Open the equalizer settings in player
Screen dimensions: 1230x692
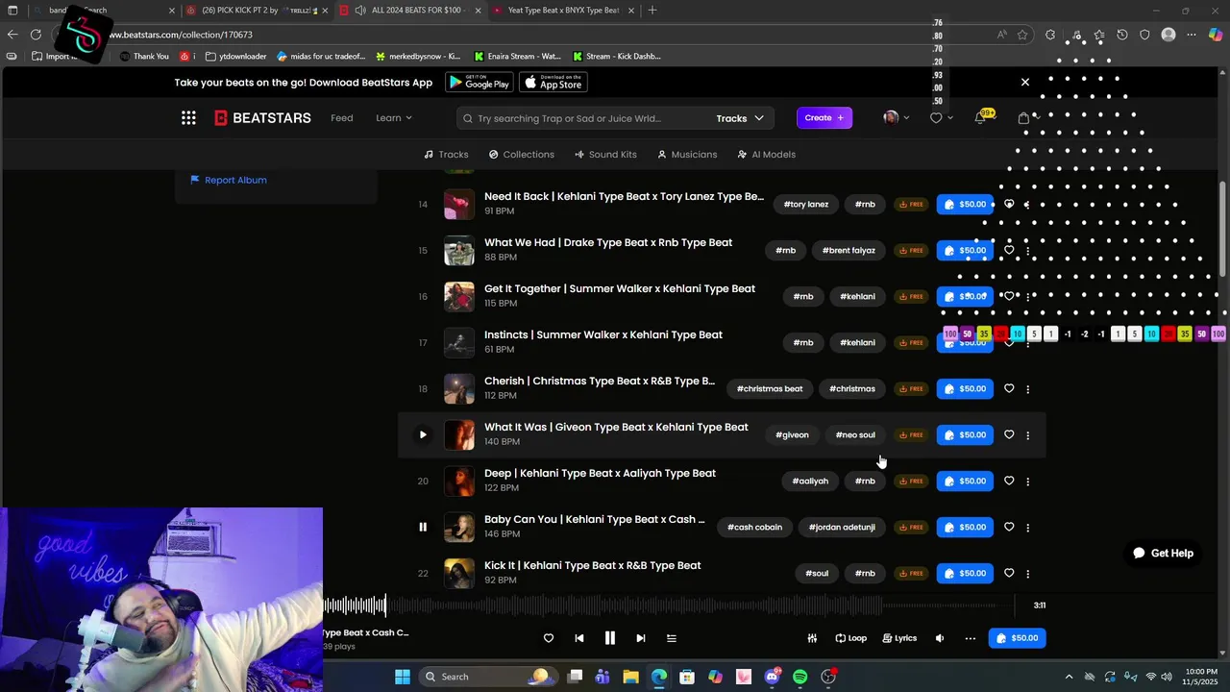tap(812, 638)
